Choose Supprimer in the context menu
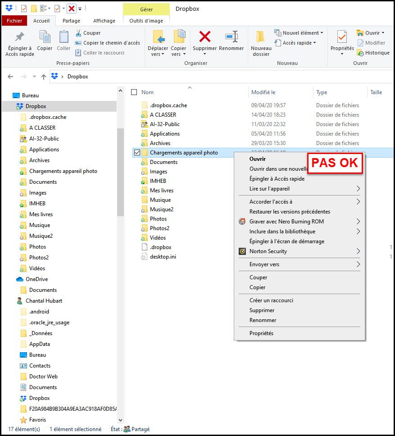This screenshot has height=436, width=395. tap(300, 310)
